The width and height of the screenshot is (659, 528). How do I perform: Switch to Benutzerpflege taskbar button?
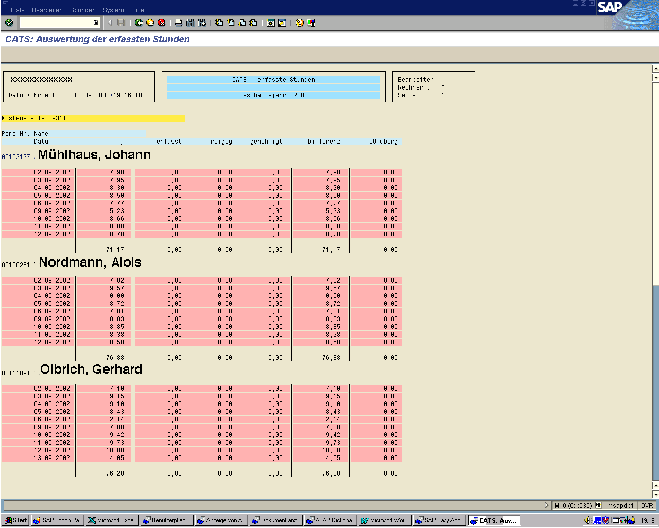[167, 520]
